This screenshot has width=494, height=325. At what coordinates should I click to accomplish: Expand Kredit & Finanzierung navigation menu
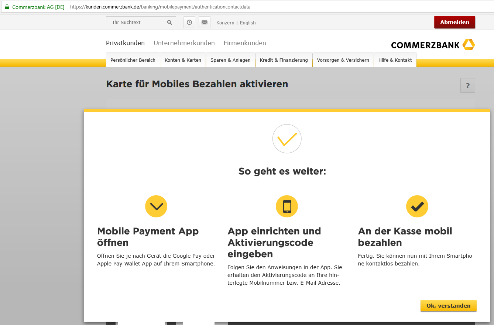point(284,60)
